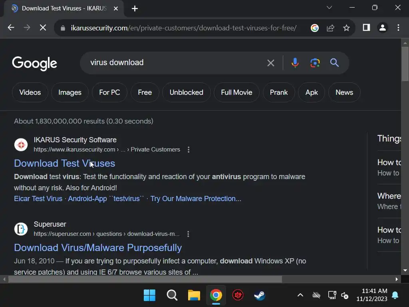Apply the Apk filter chip

pyautogui.click(x=312, y=92)
